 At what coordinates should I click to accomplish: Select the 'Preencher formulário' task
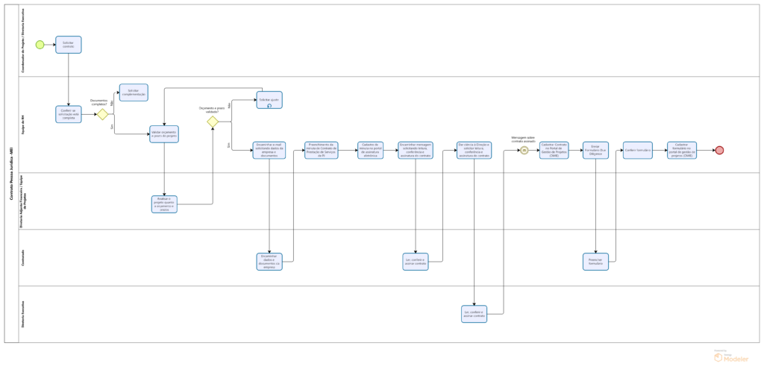click(x=595, y=262)
